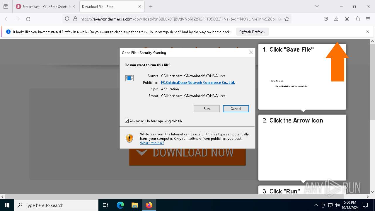Open File Explorer from the taskbar

pyautogui.click(x=134, y=205)
